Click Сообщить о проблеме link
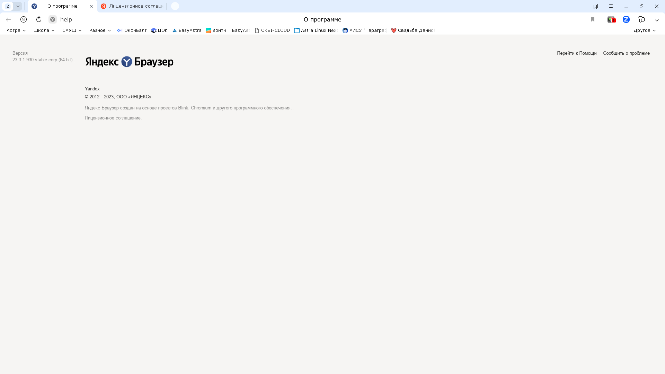 626,53
